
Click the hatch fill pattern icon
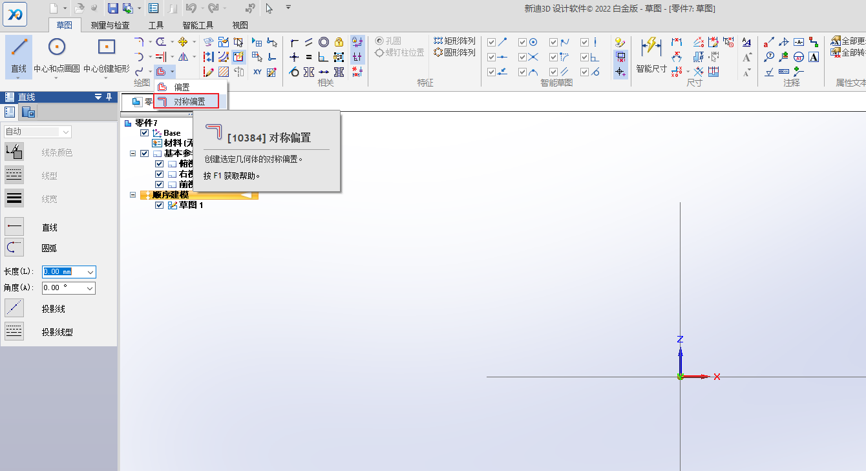point(224,72)
